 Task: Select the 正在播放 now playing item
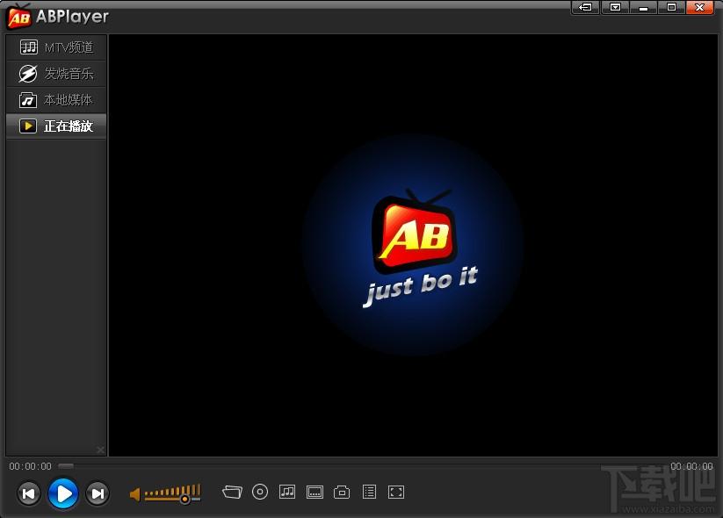56,126
